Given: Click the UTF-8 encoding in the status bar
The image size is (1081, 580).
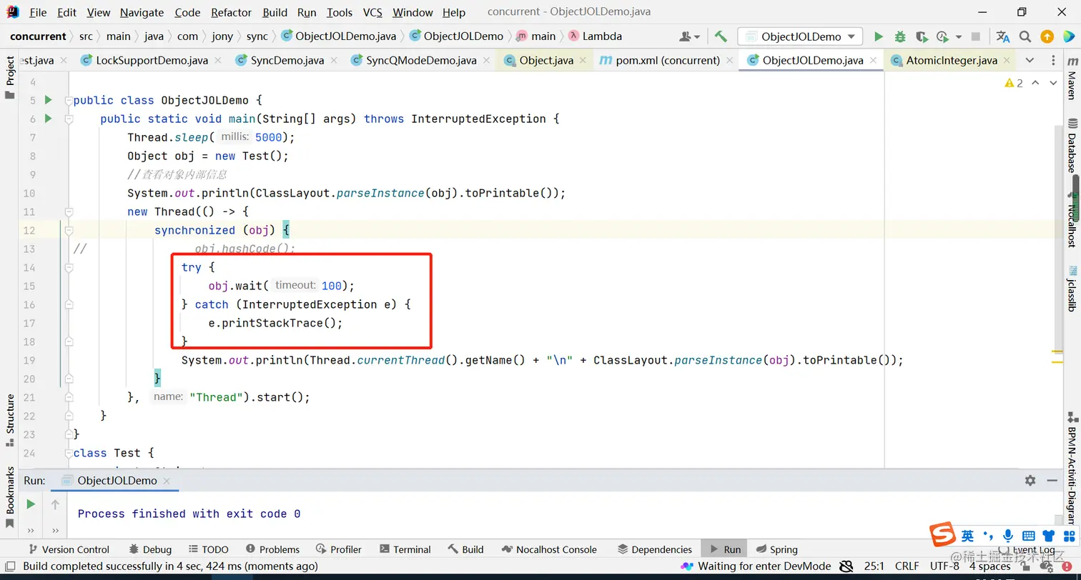Looking at the screenshot, I should [944, 566].
